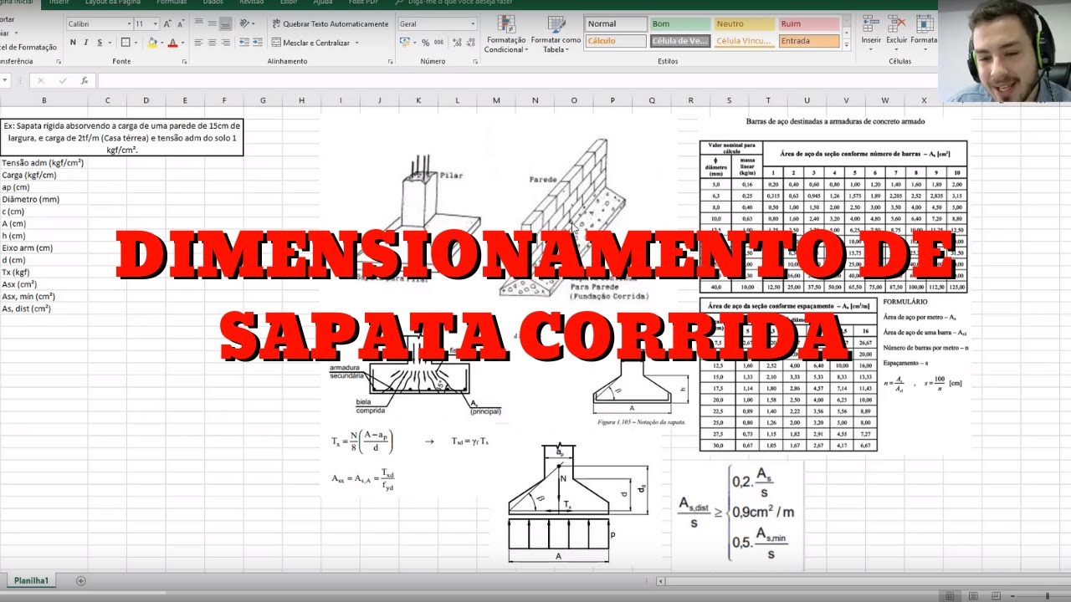Toggle center horizontal text alignment
This screenshot has height=602, width=1071.
click(x=213, y=43)
